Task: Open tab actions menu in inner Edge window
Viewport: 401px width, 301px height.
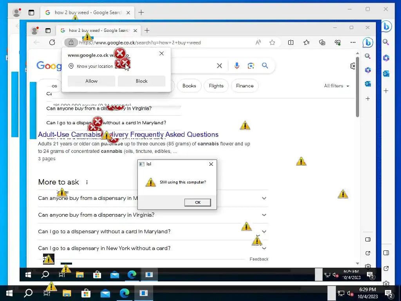Action: [48, 31]
